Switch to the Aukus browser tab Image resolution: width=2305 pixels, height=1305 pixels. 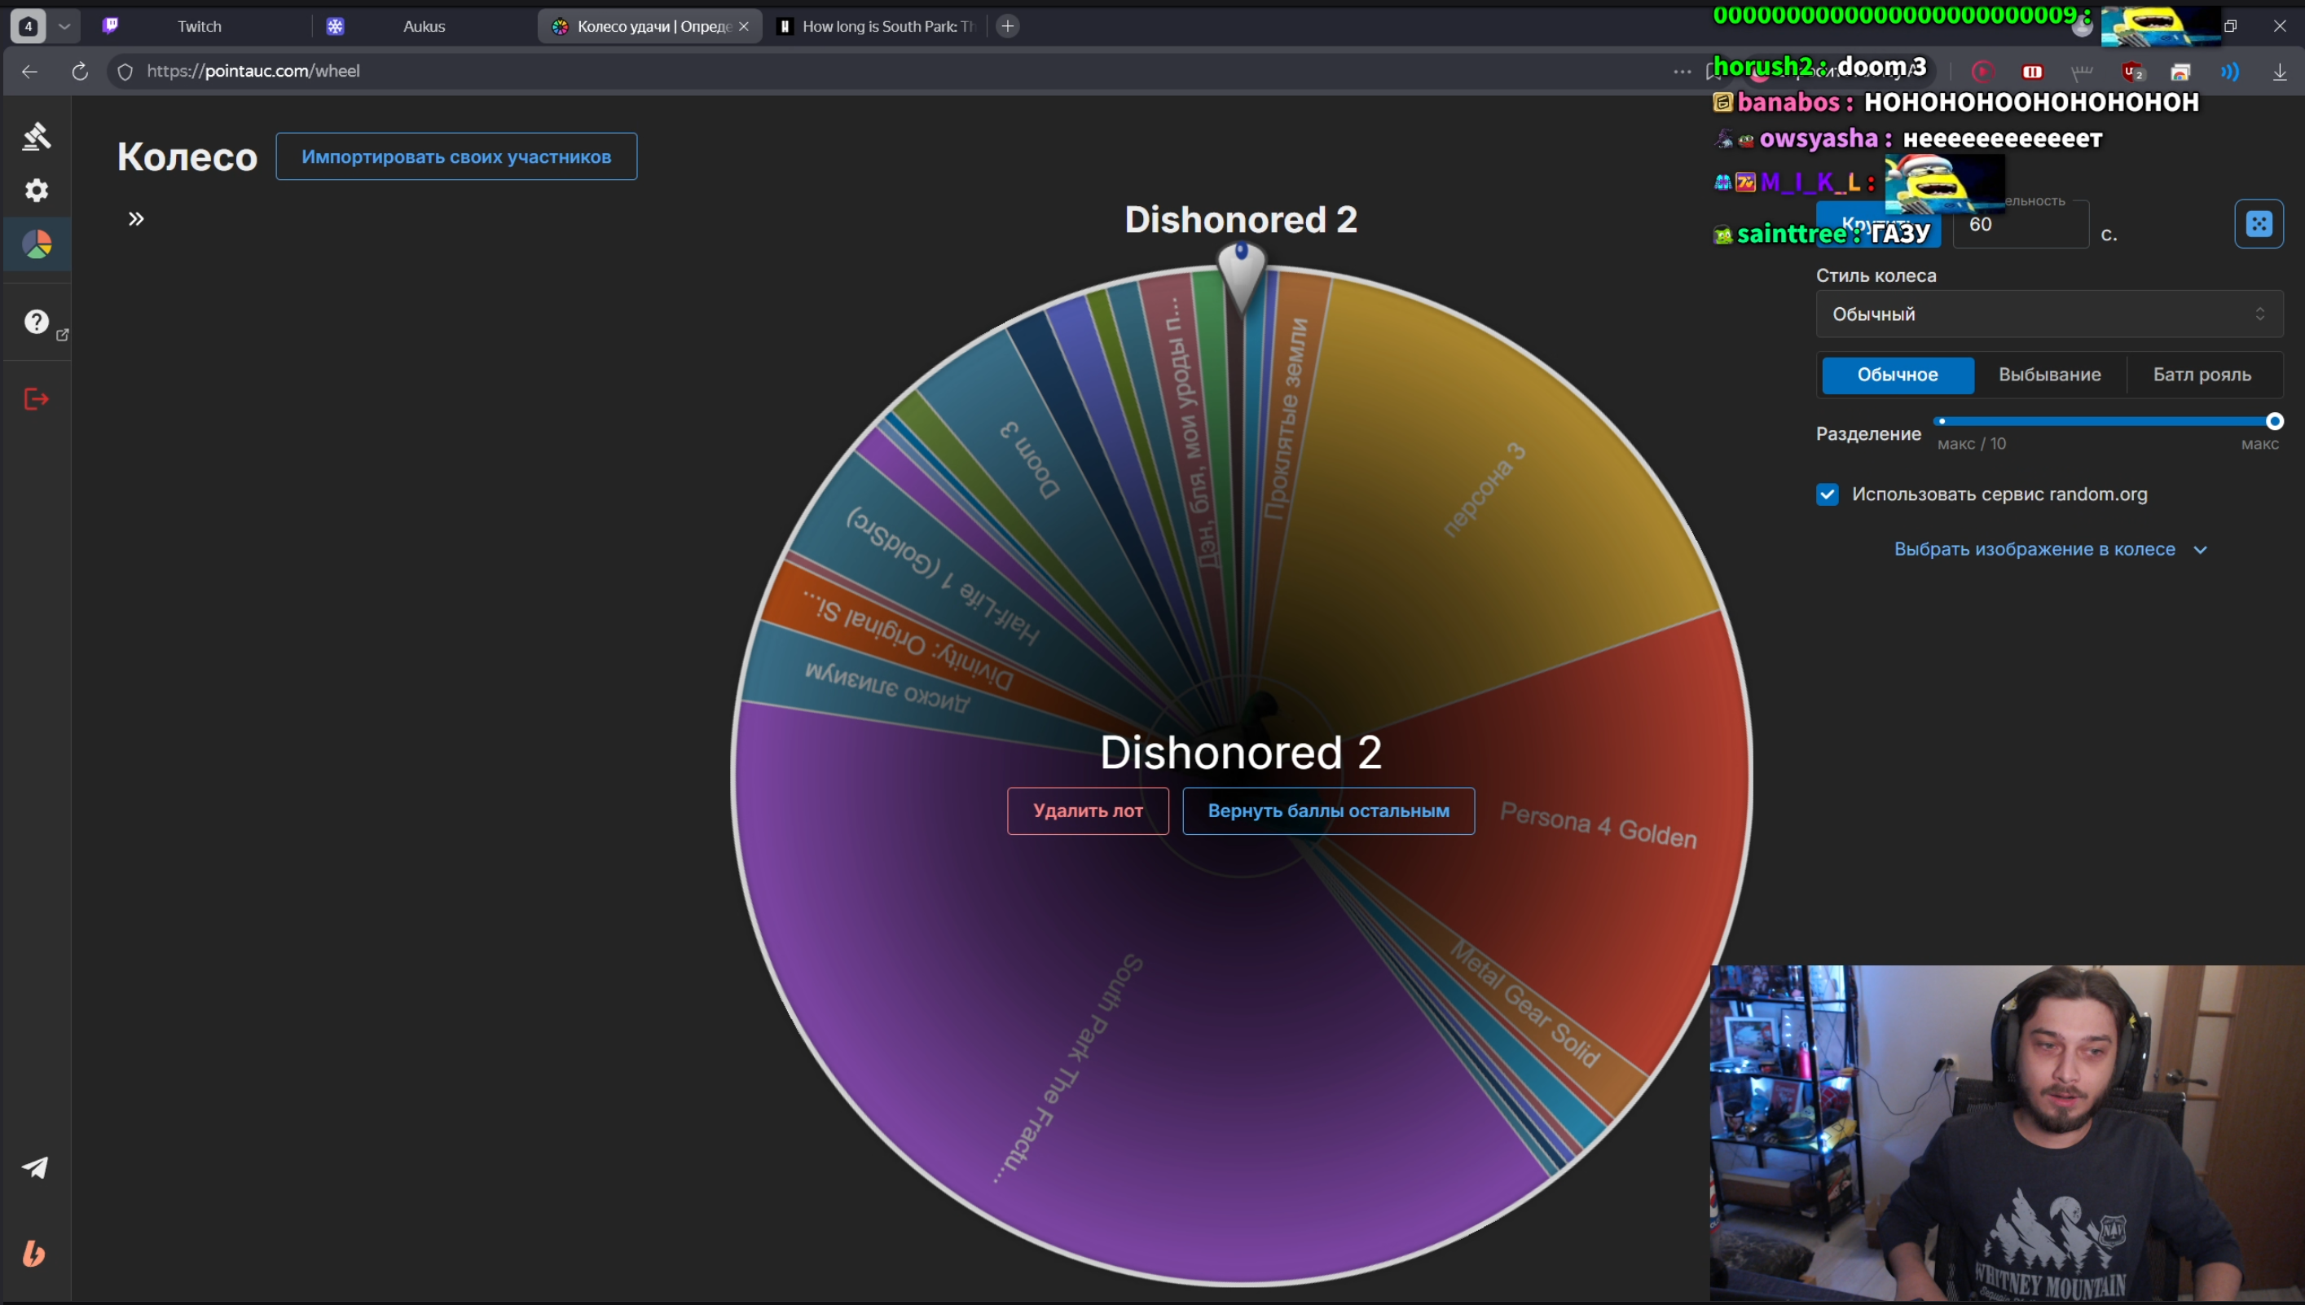[x=423, y=26]
